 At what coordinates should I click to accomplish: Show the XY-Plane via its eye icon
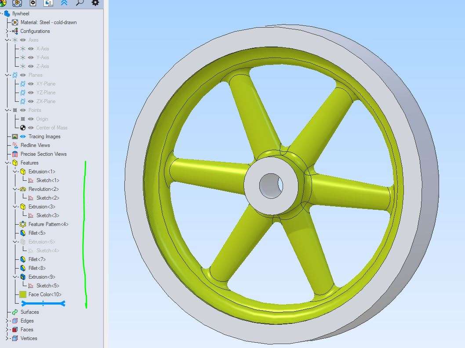[x=31, y=84]
